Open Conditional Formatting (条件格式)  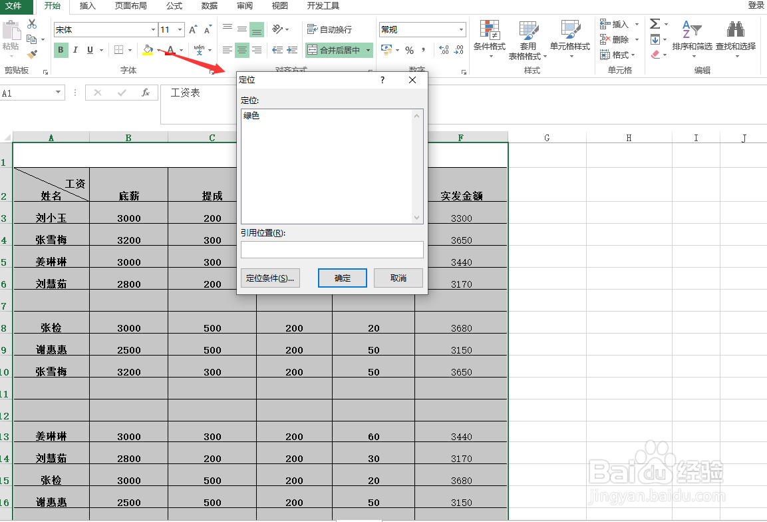tap(490, 39)
